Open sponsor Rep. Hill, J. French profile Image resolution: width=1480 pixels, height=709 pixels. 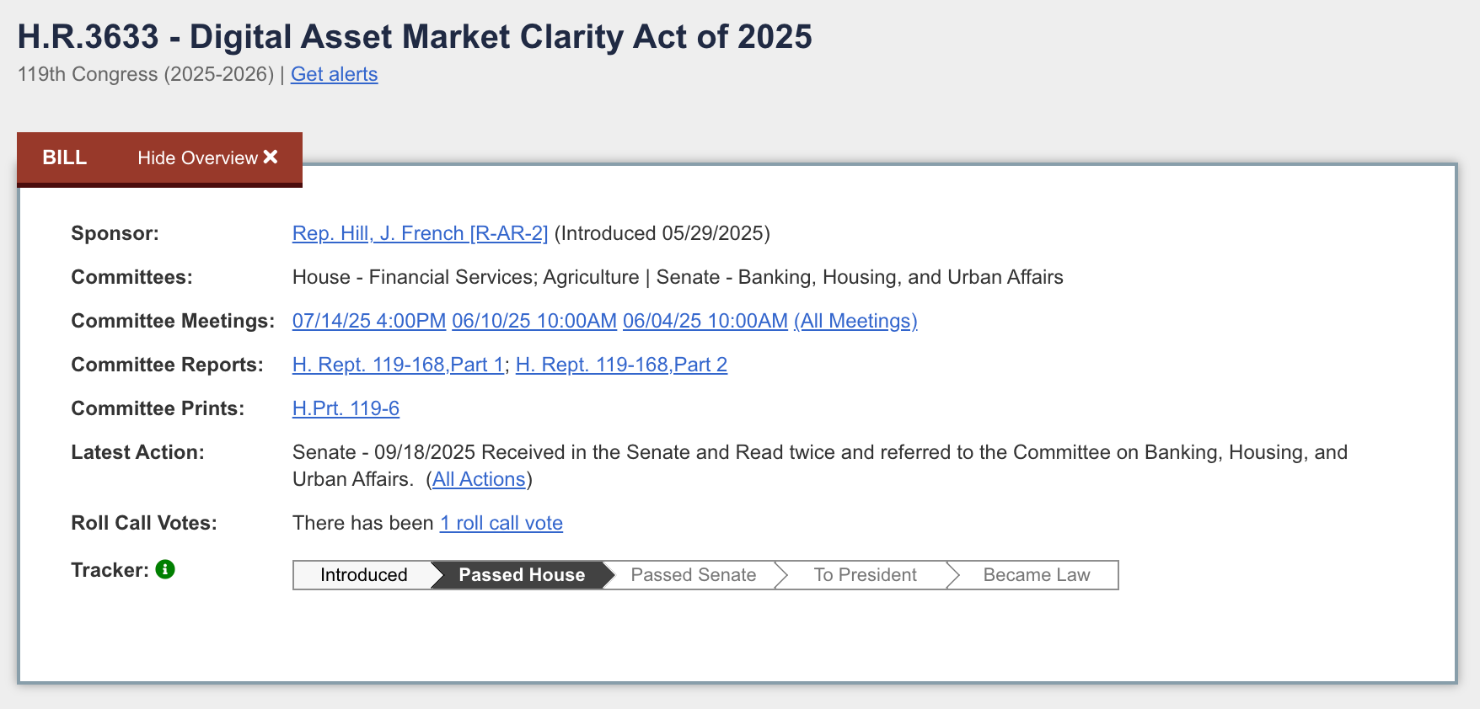[x=419, y=233]
